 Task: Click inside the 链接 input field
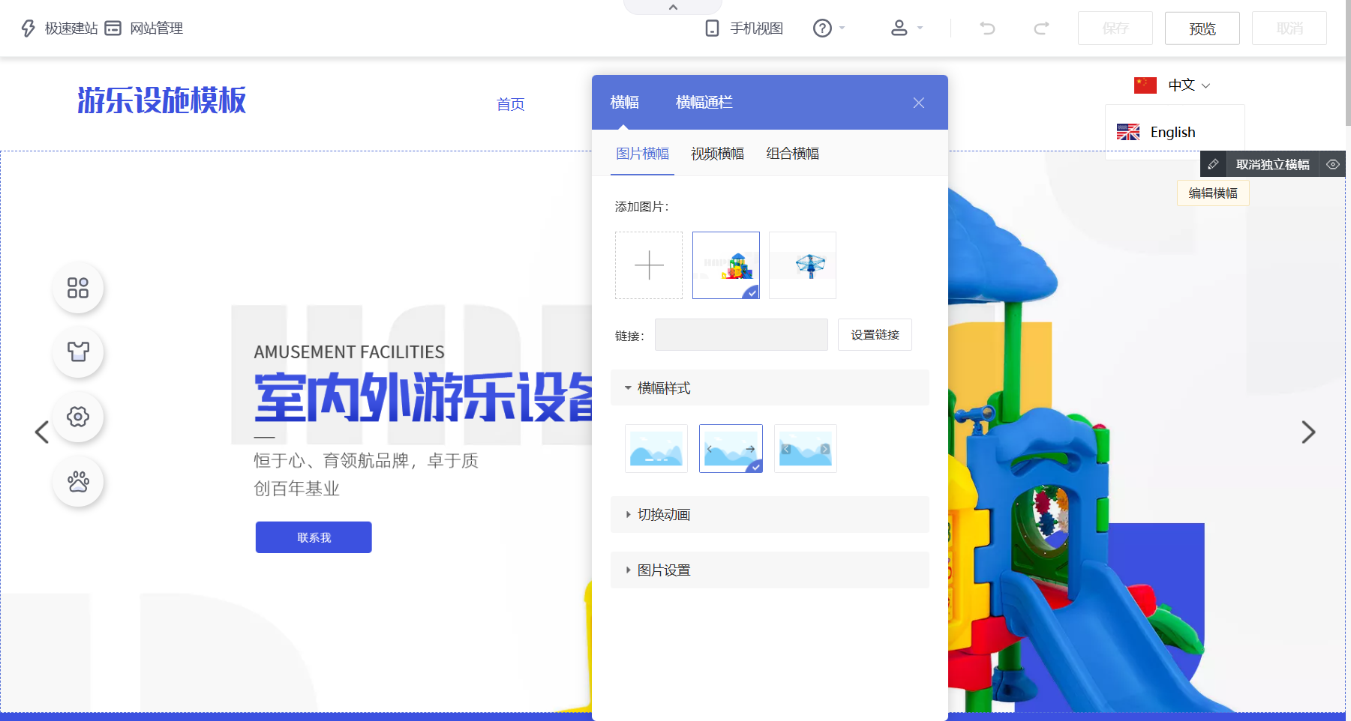pyautogui.click(x=740, y=334)
